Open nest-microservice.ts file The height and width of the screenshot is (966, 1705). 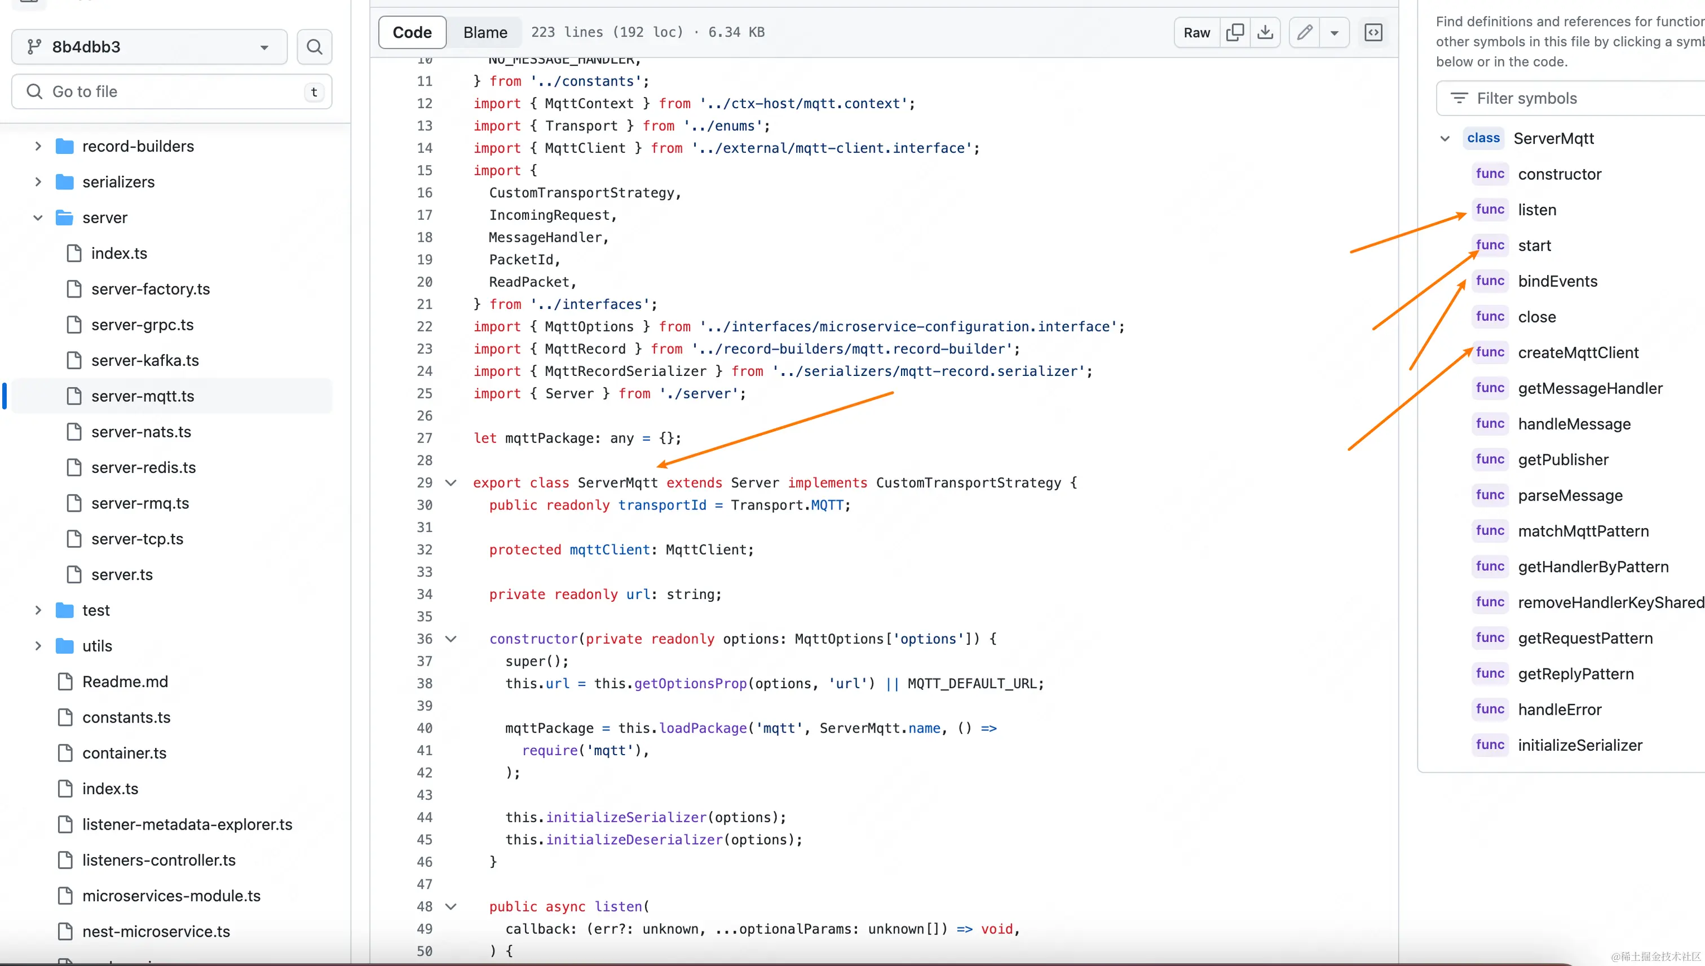156,932
